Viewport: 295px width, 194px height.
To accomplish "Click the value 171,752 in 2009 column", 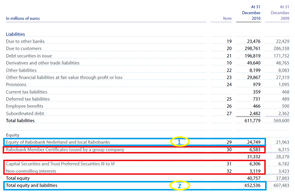I will coord(281,56).
